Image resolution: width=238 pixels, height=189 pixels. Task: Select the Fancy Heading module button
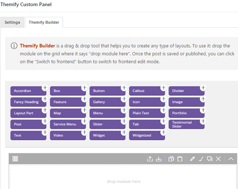(x=28, y=102)
